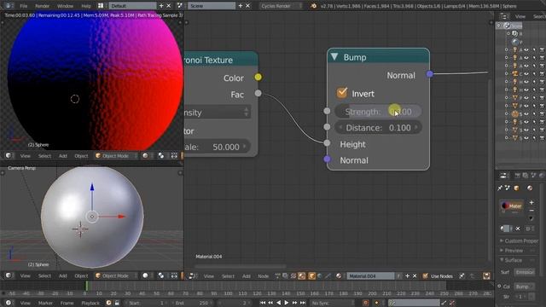
Task: Click the green current frame marker
Action: (x=87, y=286)
